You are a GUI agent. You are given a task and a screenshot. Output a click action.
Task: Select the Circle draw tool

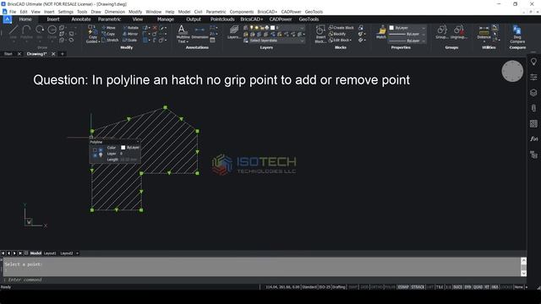click(x=52, y=32)
